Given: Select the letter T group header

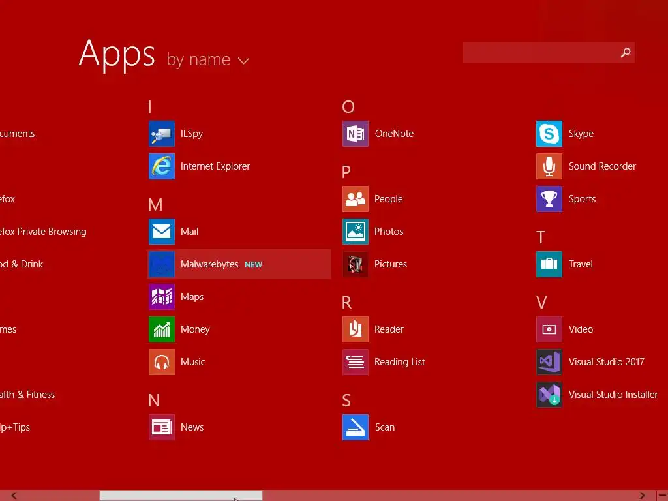Looking at the screenshot, I should point(541,237).
